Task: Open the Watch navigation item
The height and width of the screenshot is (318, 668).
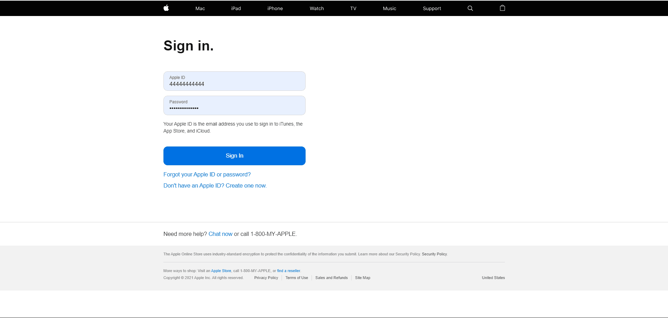Action: [x=317, y=8]
